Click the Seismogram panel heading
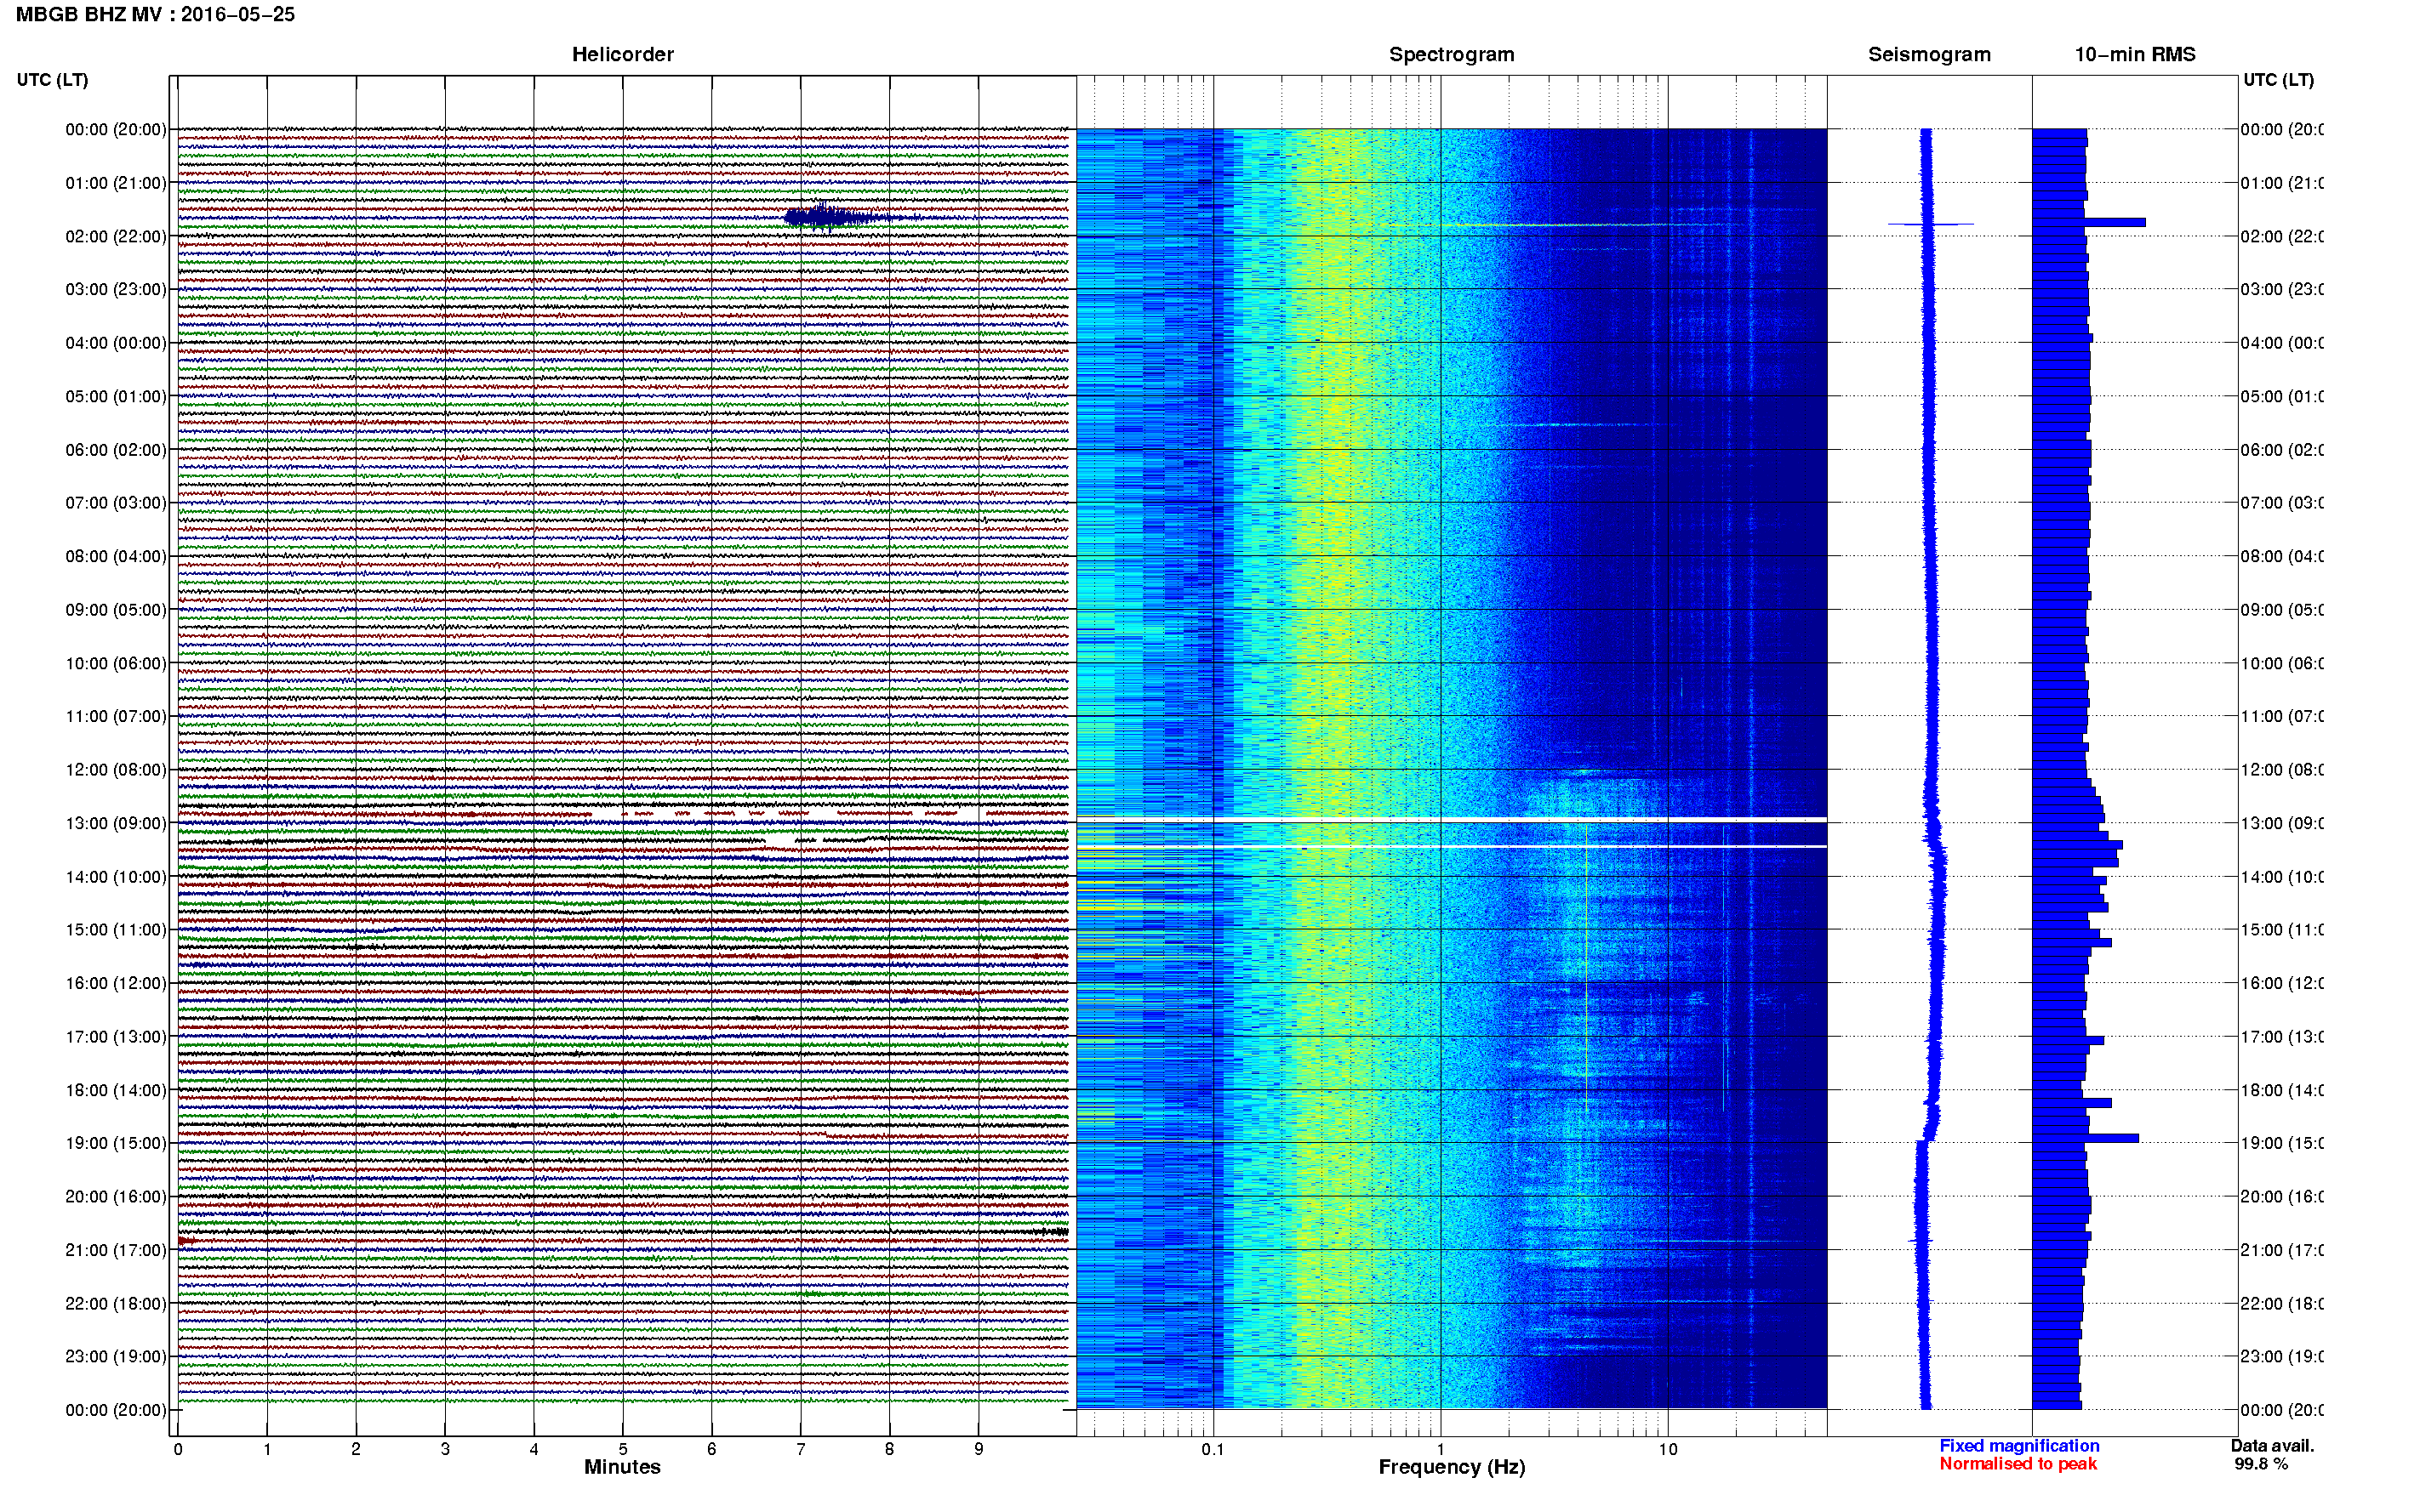The height and width of the screenshot is (1512, 2420). pyautogui.click(x=1929, y=54)
